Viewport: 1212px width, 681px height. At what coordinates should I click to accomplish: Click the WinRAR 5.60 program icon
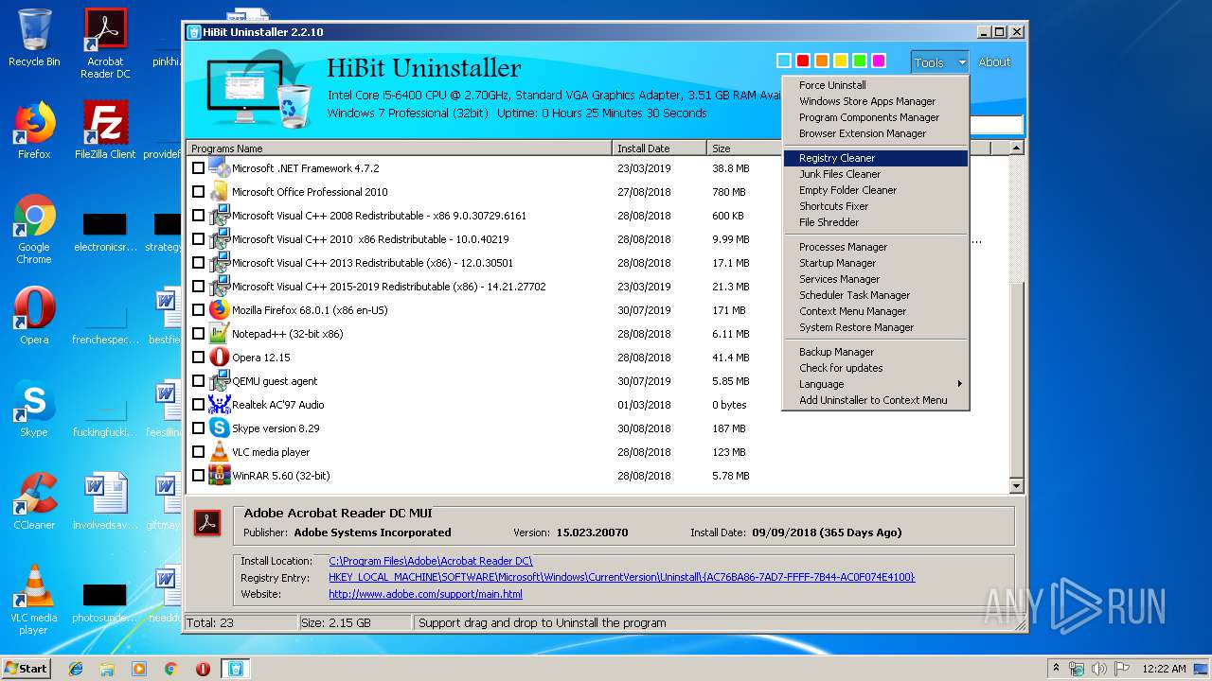(x=220, y=475)
